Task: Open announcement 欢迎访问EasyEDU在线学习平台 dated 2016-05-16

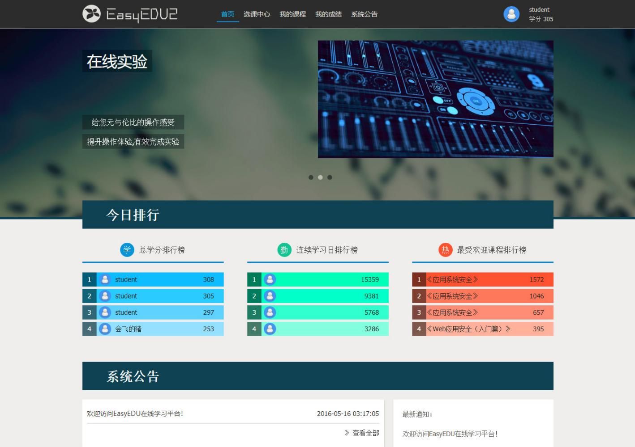Action: (135, 414)
